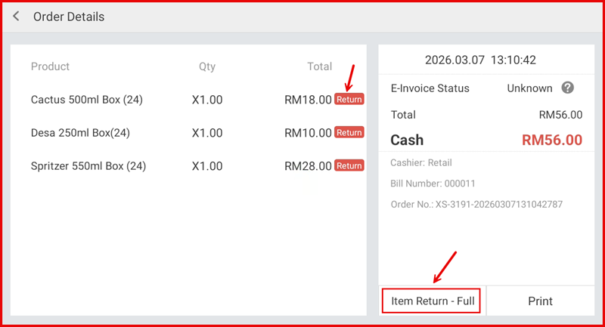This screenshot has width=605, height=327.
Task: Print the order receipt
Action: pyautogui.click(x=540, y=301)
